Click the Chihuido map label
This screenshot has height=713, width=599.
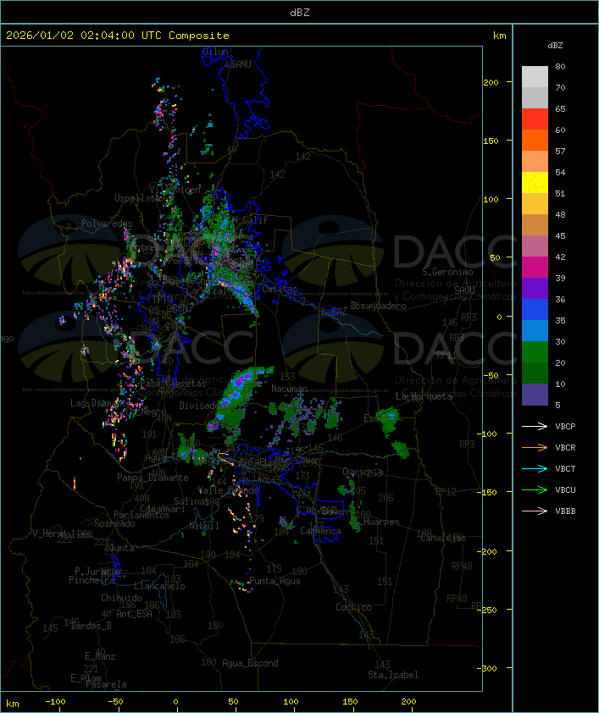tap(121, 598)
